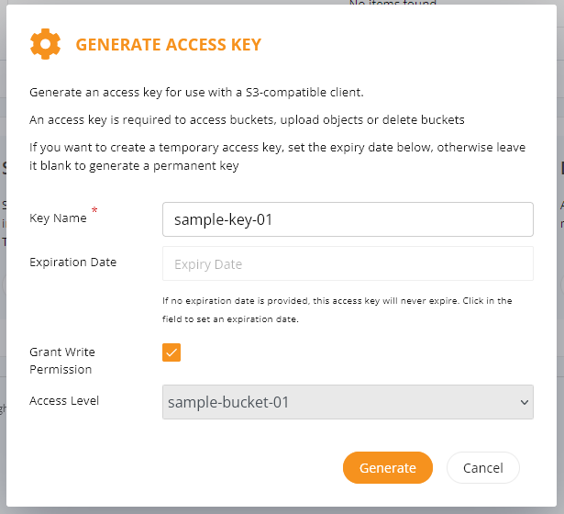The height and width of the screenshot is (514, 564).
Task: Click the Cancel button
Action: (x=483, y=467)
